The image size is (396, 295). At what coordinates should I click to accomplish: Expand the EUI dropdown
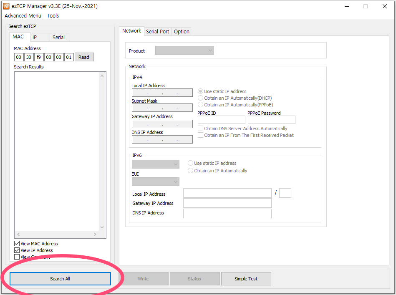tap(155, 182)
